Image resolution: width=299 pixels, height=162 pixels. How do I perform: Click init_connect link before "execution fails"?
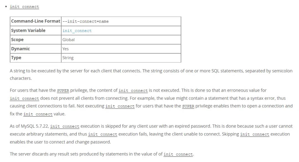point(103,134)
